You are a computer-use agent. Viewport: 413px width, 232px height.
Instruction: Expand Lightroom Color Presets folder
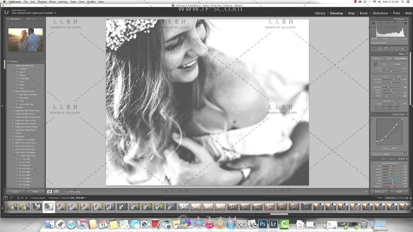click(13, 120)
